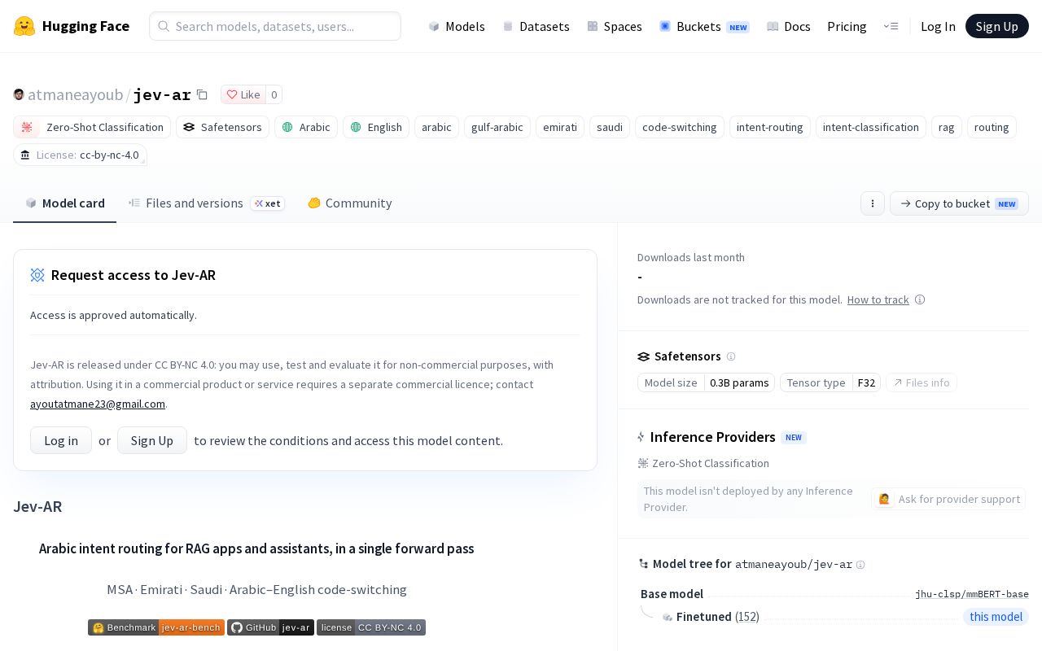Click the Sign Up header button
1042x651 pixels.
click(x=997, y=26)
